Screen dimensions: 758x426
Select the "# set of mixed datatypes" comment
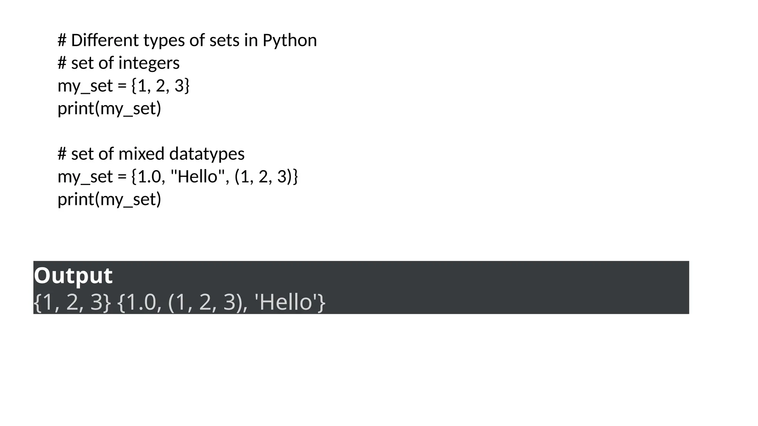(151, 154)
